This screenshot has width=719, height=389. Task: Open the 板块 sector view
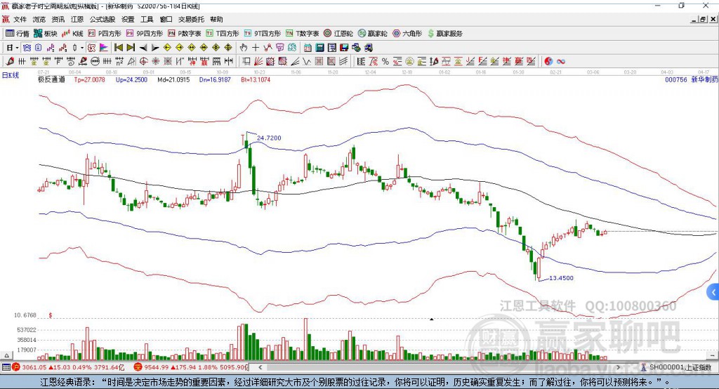pos(46,34)
